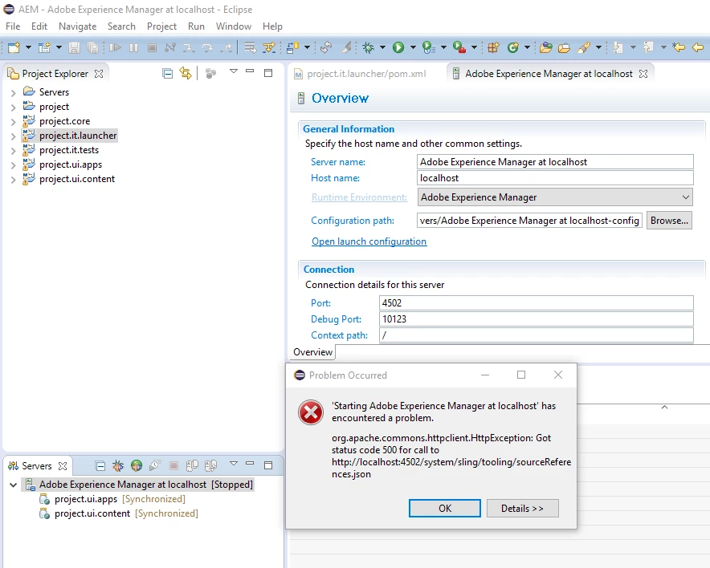The image size is (710, 568).
Task: Open the dropdown arrow beside the Run icon
Action: point(413,47)
